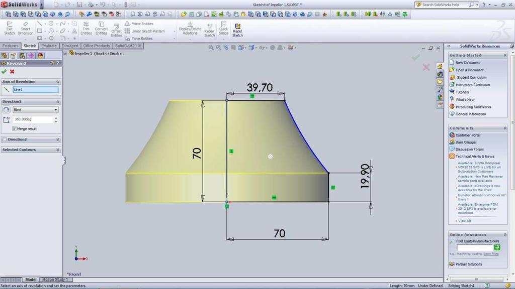This screenshot has width=515, height=289.
Task: Select the Offset Entities tool
Action: tap(116, 31)
